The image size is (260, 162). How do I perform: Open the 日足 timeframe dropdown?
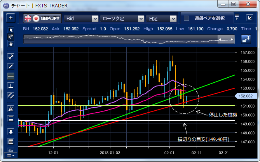tap(161, 19)
